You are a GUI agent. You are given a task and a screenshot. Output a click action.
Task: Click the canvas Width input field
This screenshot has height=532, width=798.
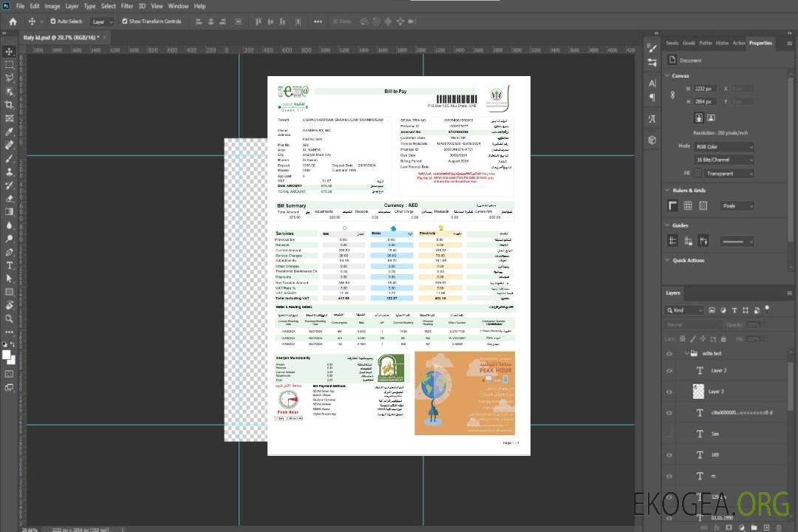point(705,89)
